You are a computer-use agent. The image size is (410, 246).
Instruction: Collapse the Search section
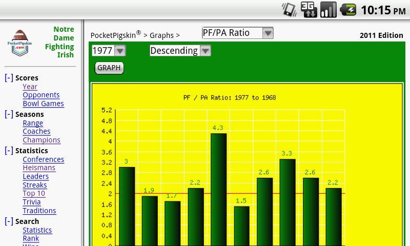click(x=9, y=221)
